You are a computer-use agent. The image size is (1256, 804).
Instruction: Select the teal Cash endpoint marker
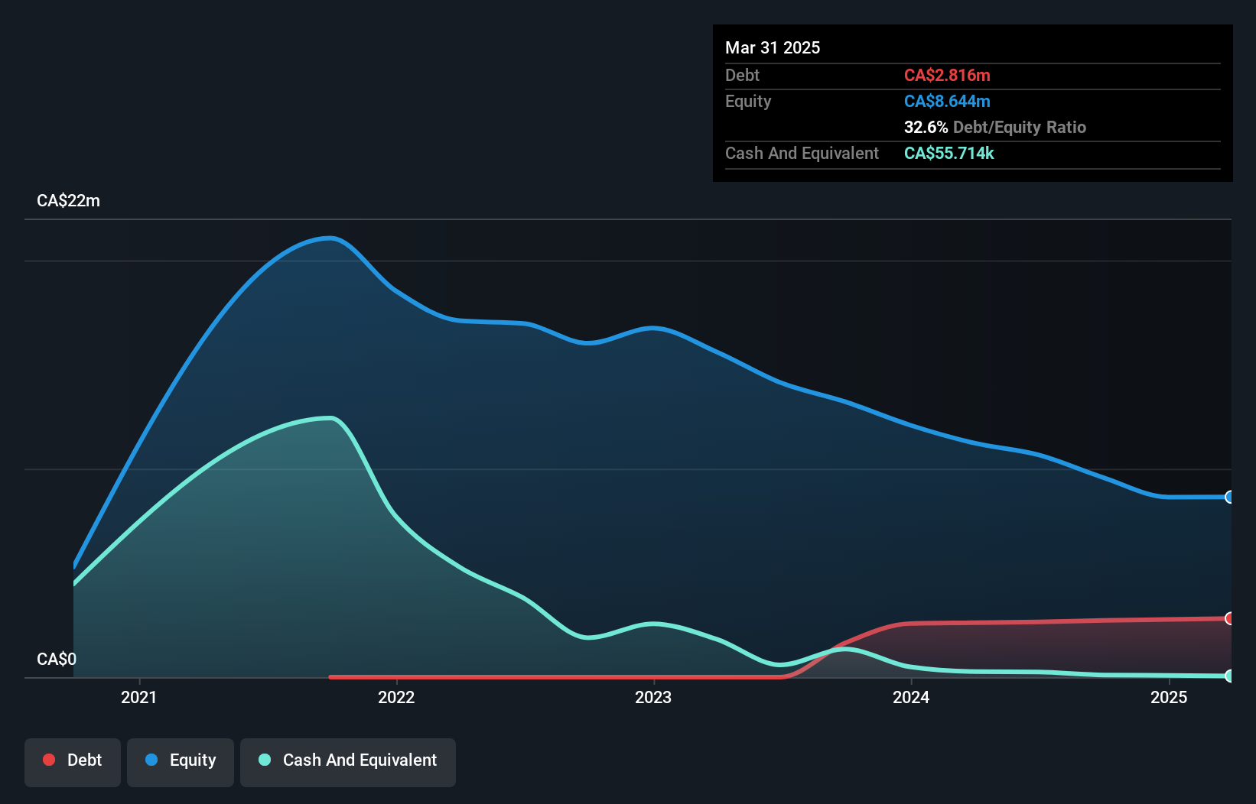point(1229,676)
